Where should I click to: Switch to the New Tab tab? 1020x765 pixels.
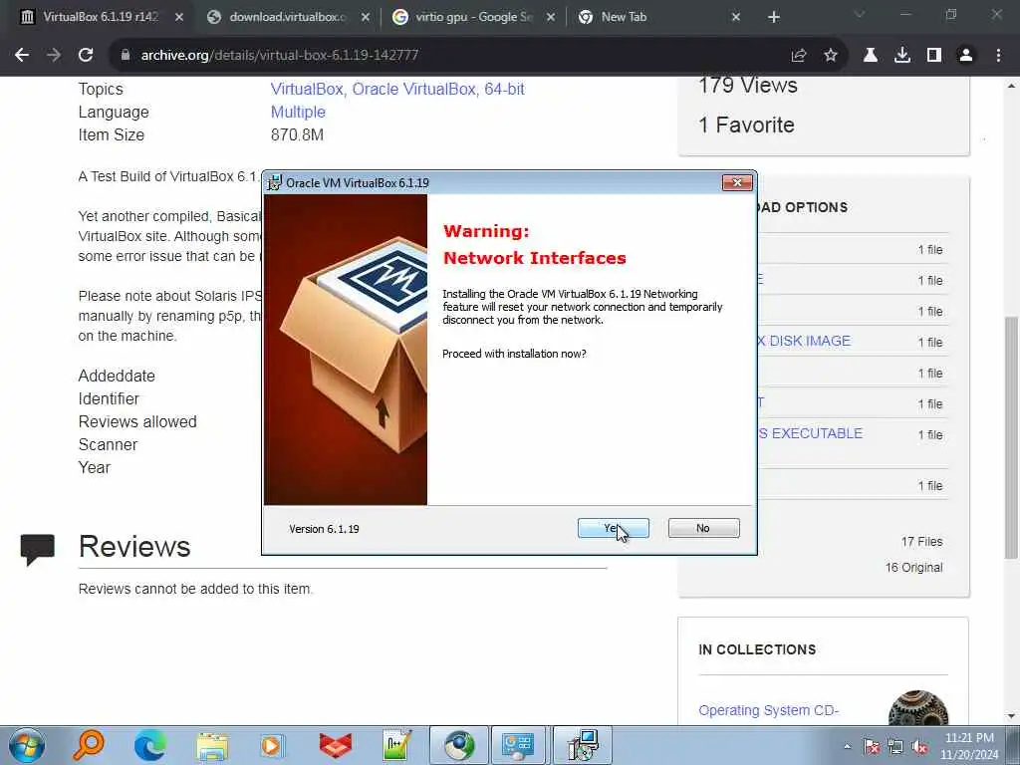tap(624, 17)
